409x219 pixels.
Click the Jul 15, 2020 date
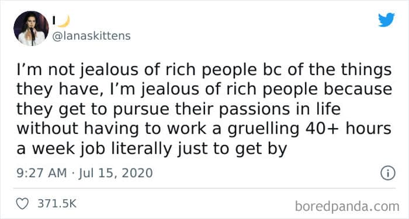pos(116,173)
